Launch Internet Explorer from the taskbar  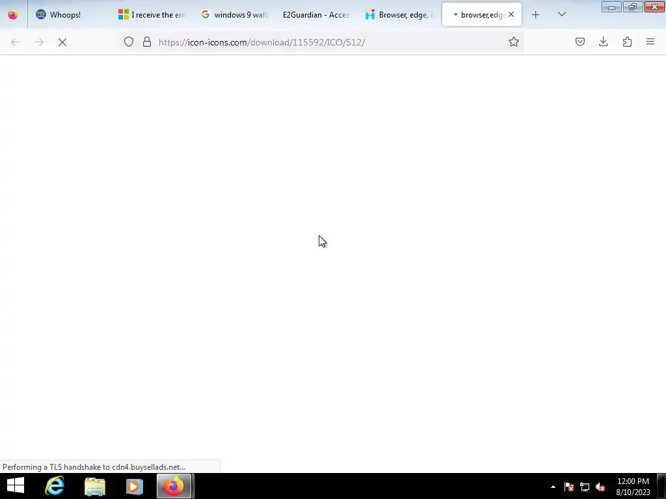55,486
